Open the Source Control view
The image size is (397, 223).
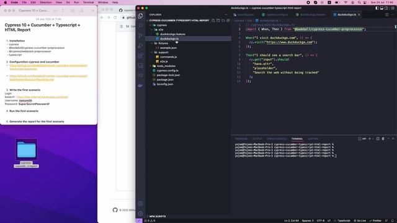point(141,36)
